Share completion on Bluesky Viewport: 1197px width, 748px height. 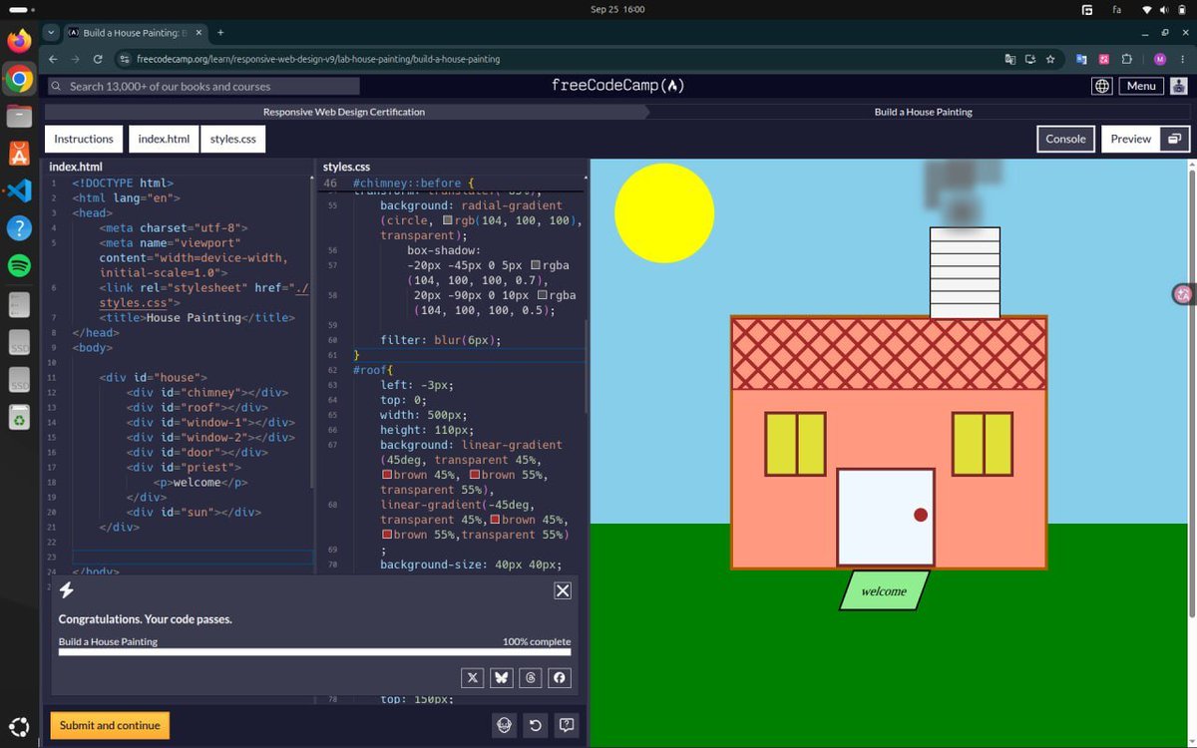click(502, 678)
